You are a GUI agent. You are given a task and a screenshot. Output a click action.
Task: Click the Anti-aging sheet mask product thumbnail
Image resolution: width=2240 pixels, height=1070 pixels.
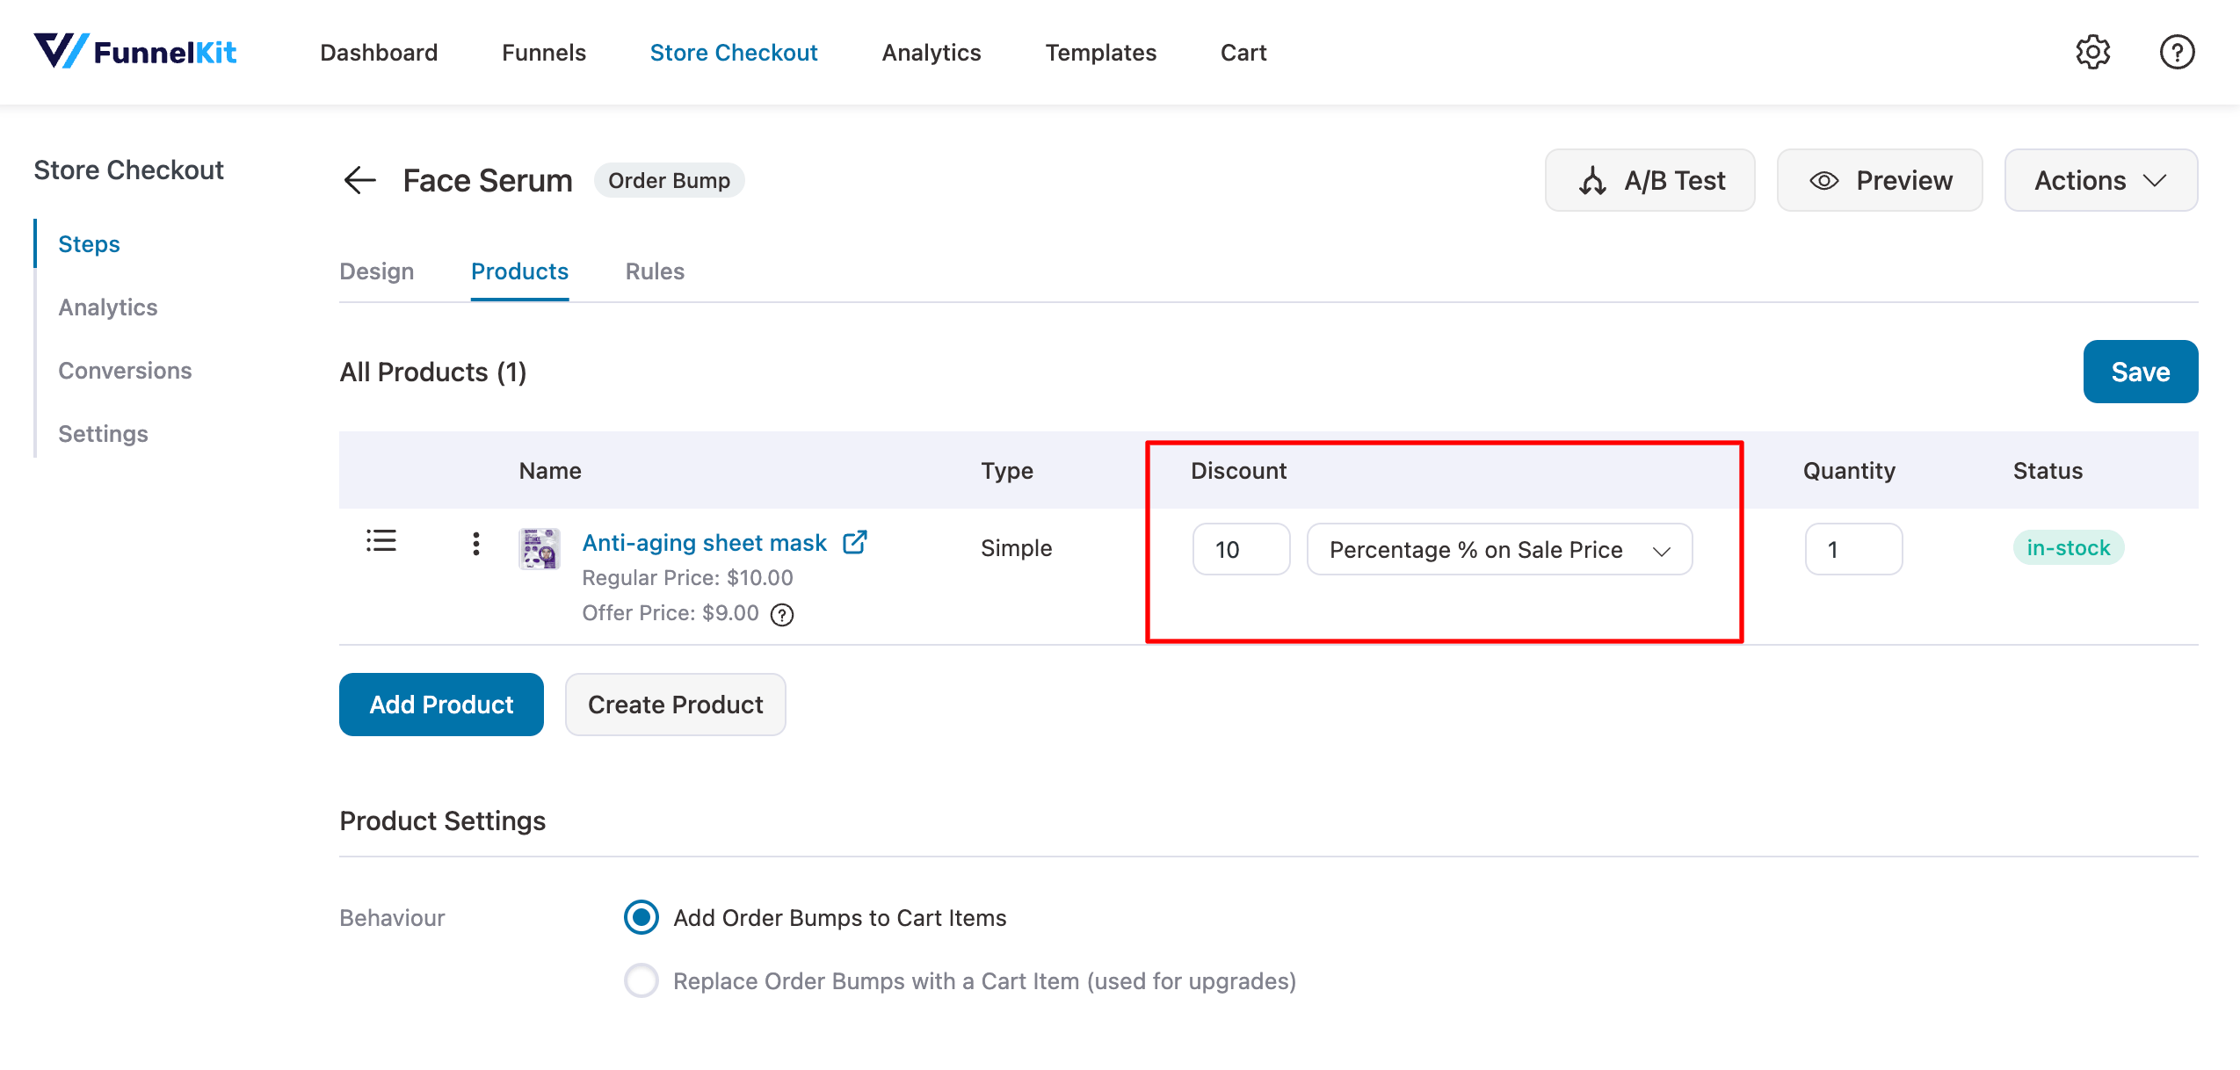[x=540, y=548]
